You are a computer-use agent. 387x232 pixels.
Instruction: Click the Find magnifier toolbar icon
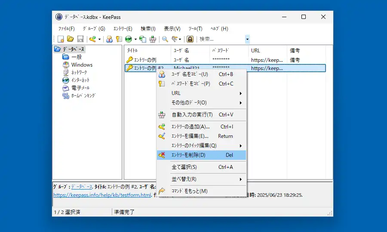coord(165,39)
